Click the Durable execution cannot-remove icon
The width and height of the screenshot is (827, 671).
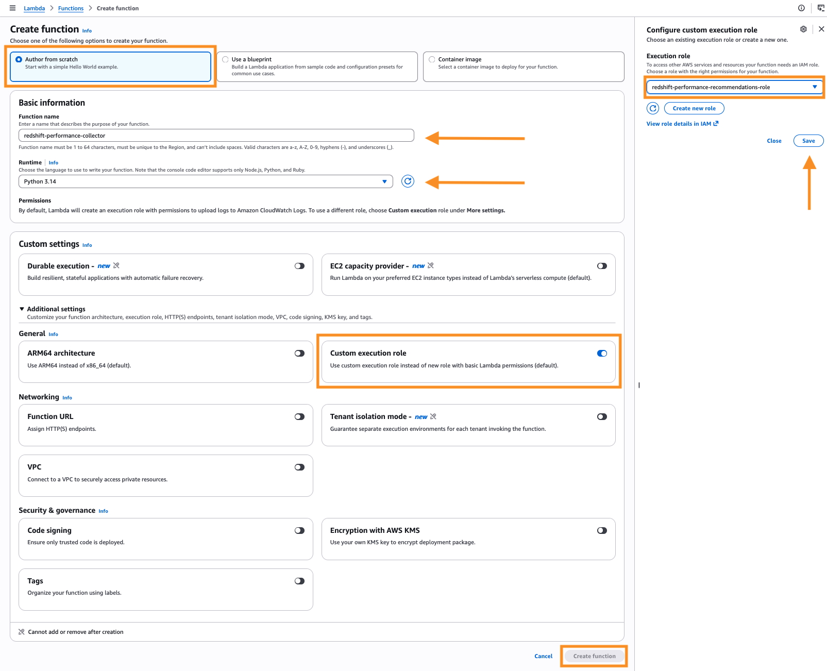116,266
